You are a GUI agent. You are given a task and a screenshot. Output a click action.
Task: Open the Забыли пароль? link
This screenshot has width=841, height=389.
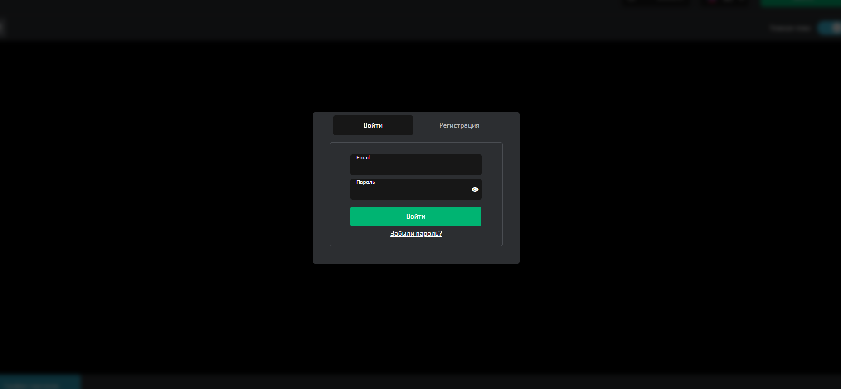(x=416, y=234)
